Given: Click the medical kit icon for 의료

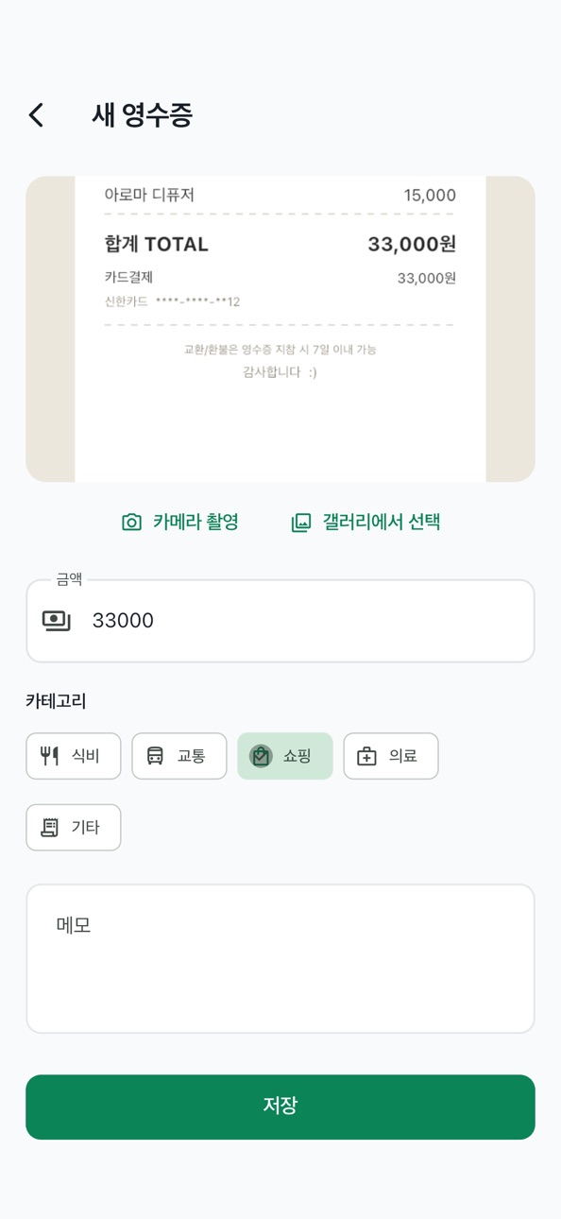Looking at the screenshot, I should (366, 756).
